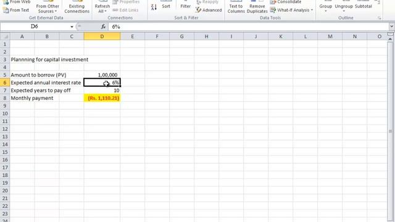
Task: Select column H header
Action: 207,36
